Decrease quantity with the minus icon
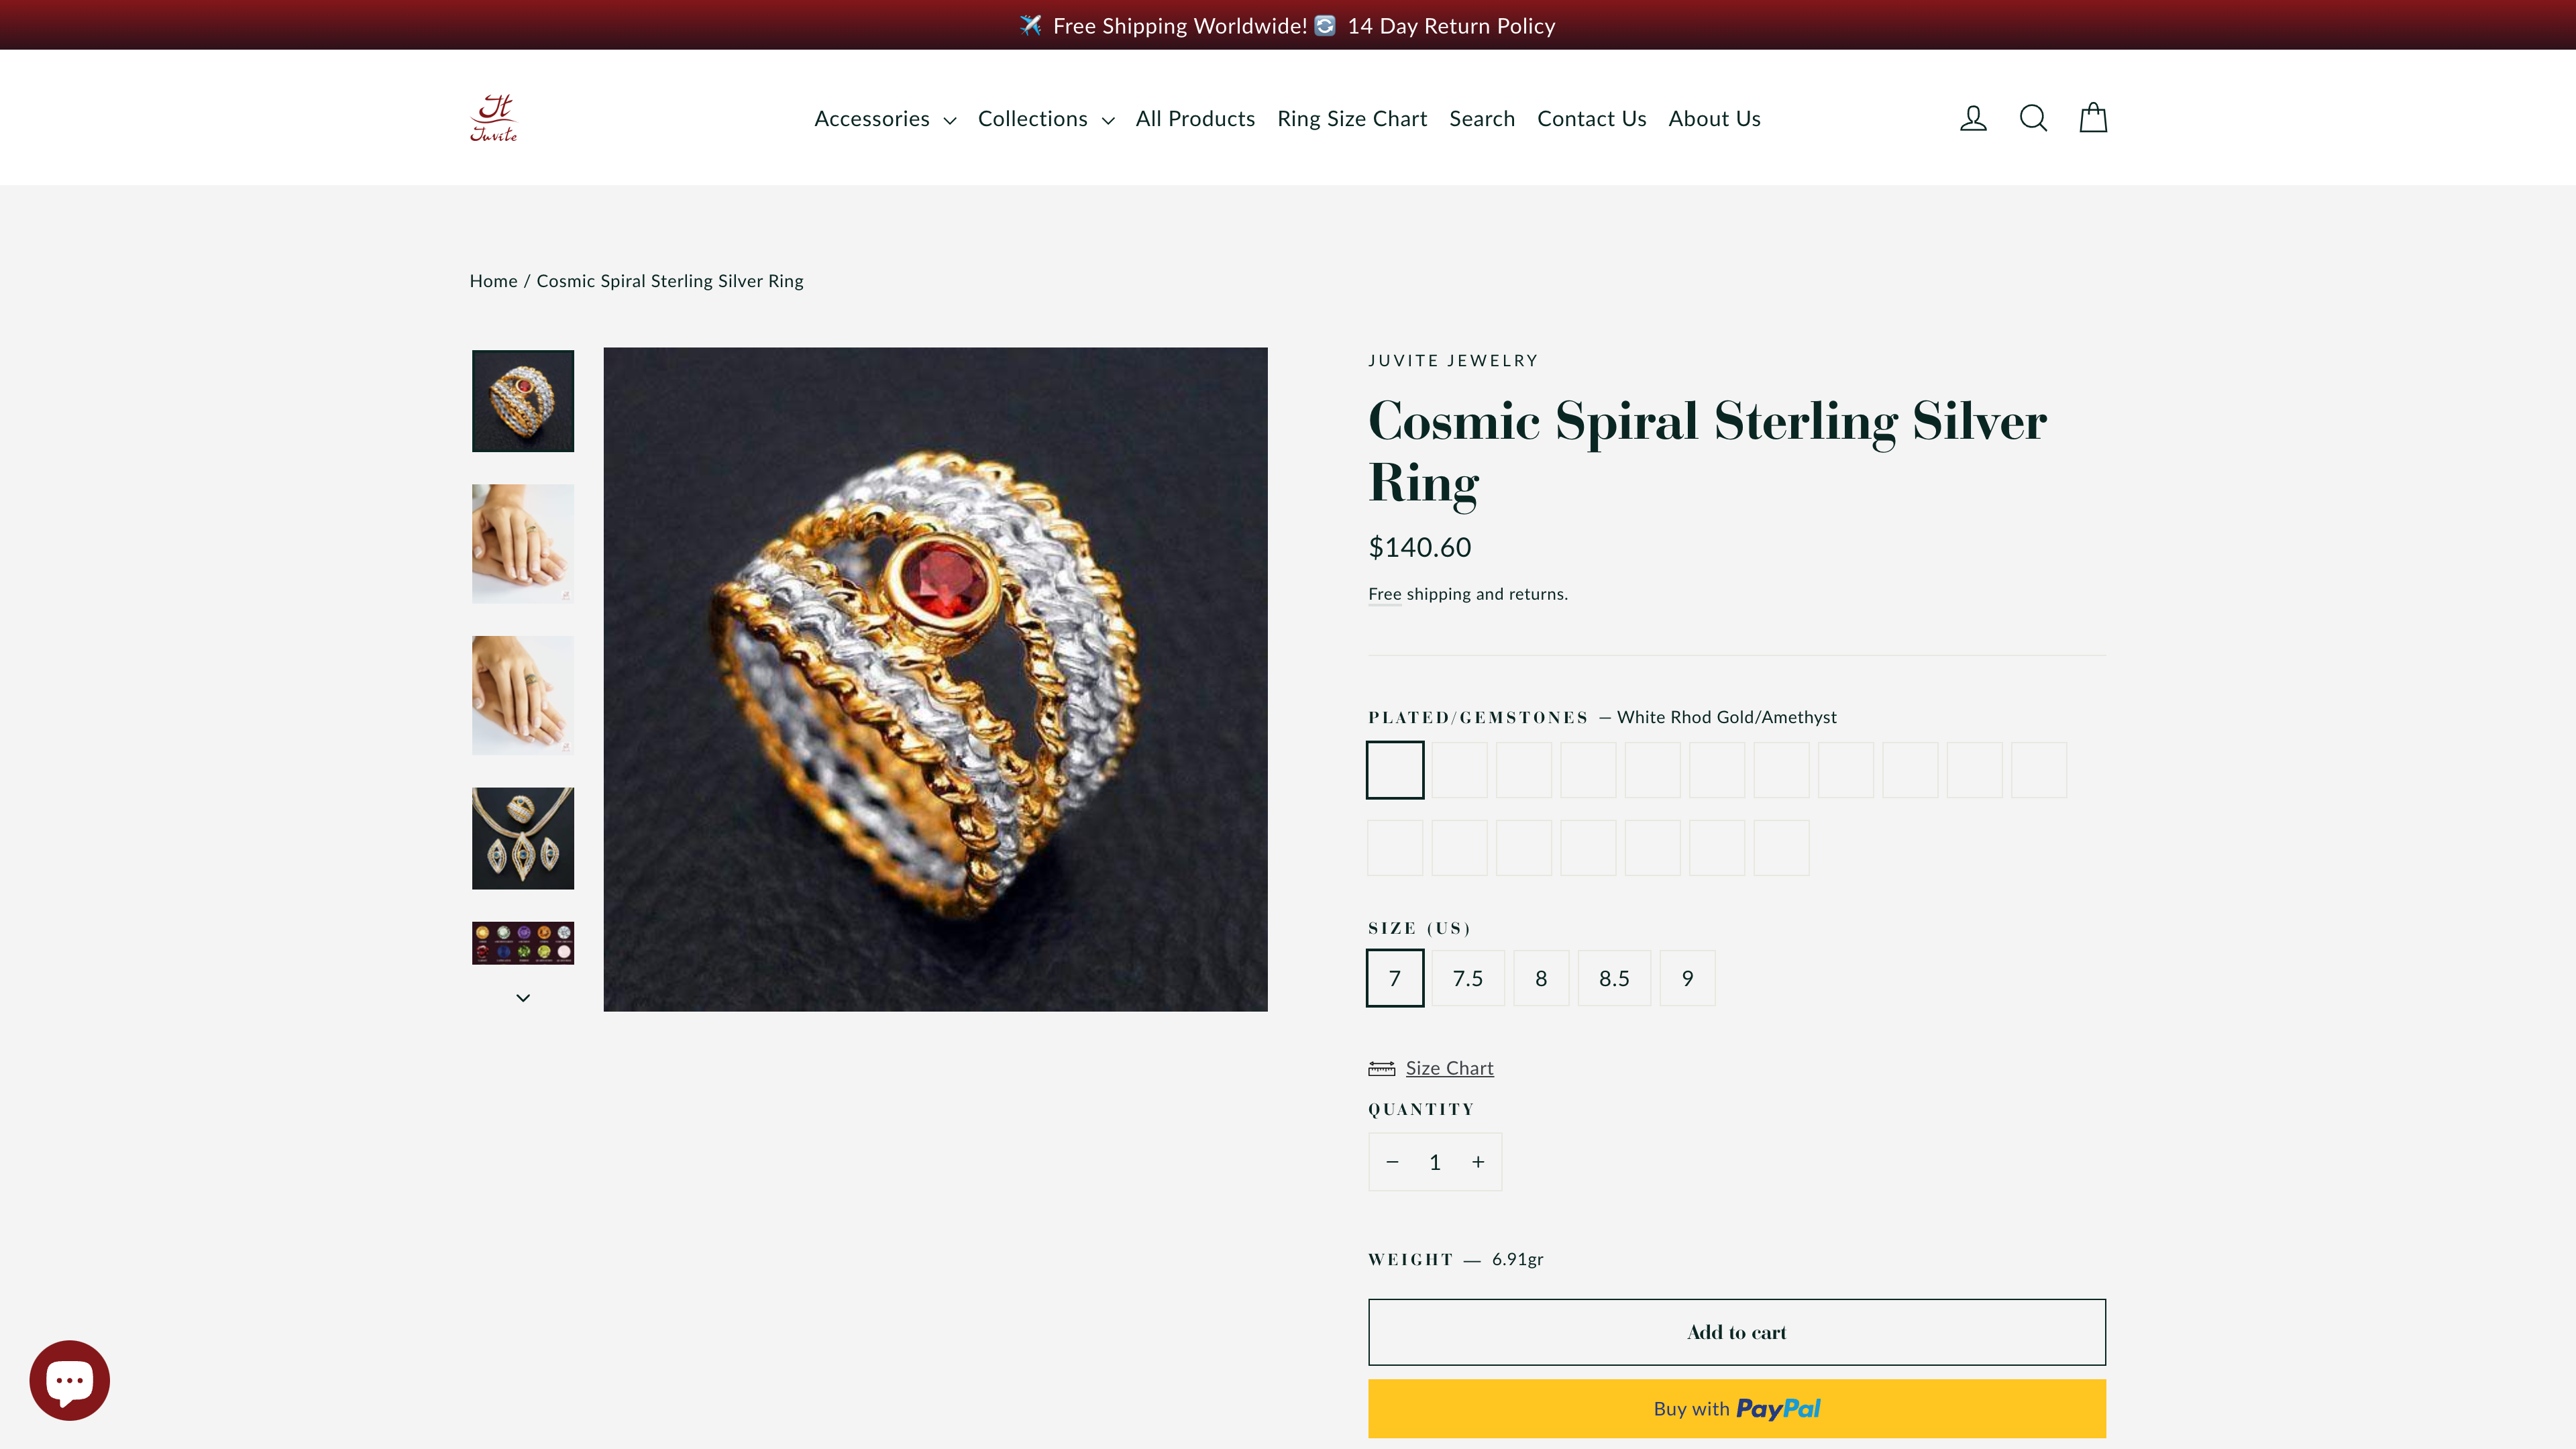The height and width of the screenshot is (1449, 2576). (x=1392, y=1161)
